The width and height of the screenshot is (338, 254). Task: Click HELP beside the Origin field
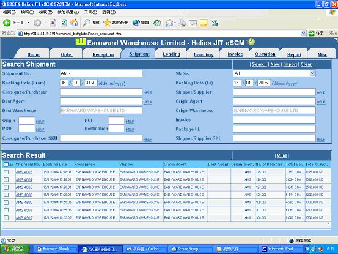40,122
